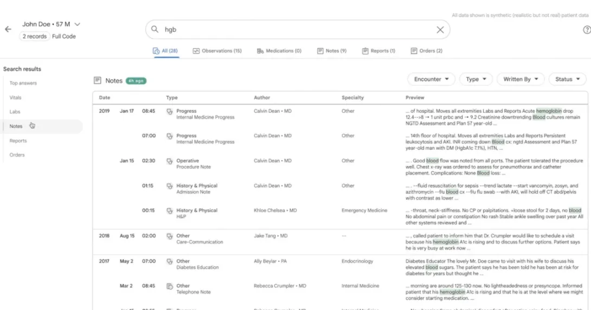Open the Type filter dropdown

click(x=476, y=79)
